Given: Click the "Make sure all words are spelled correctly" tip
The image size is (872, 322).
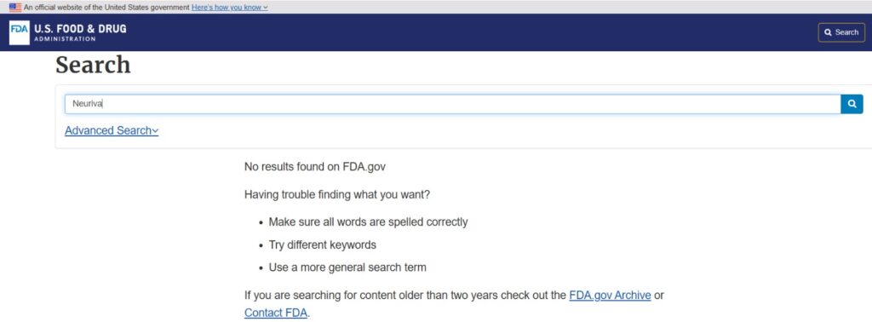Looking at the screenshot, I should [368, 221].
